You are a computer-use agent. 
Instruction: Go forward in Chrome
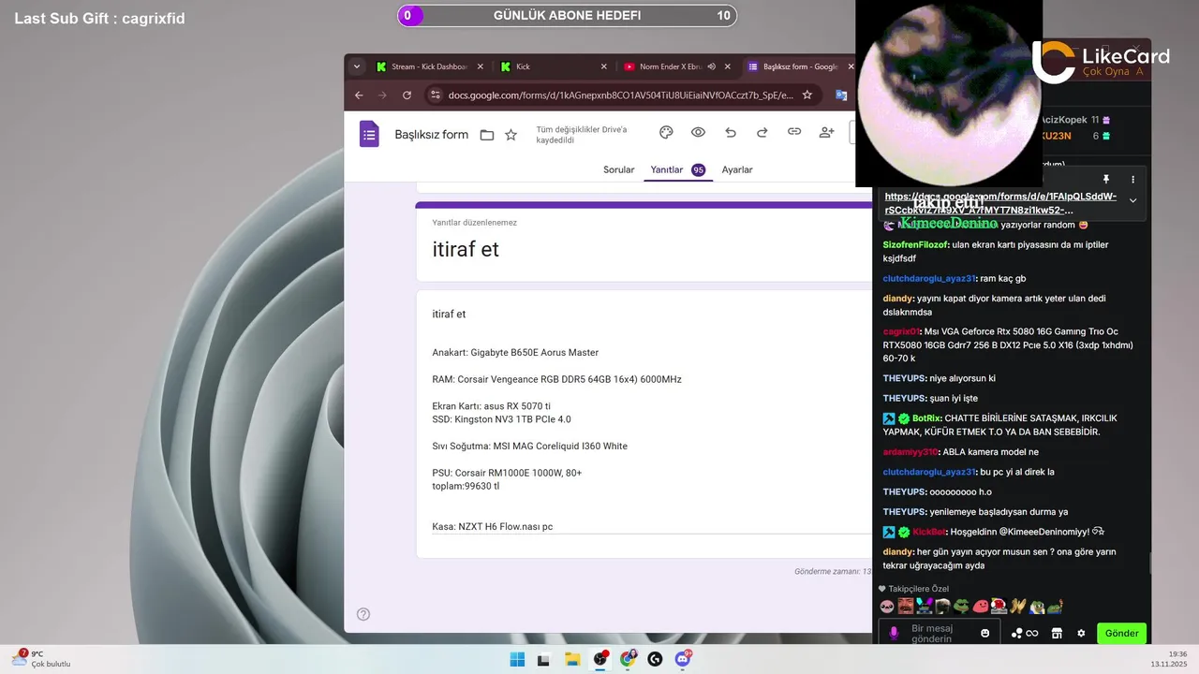(382, 95)
